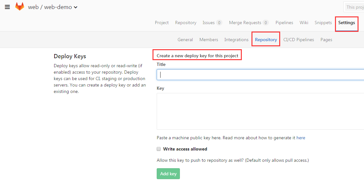
Task: Enable the Write access allowed checkbox
Action: pos(159,149)
